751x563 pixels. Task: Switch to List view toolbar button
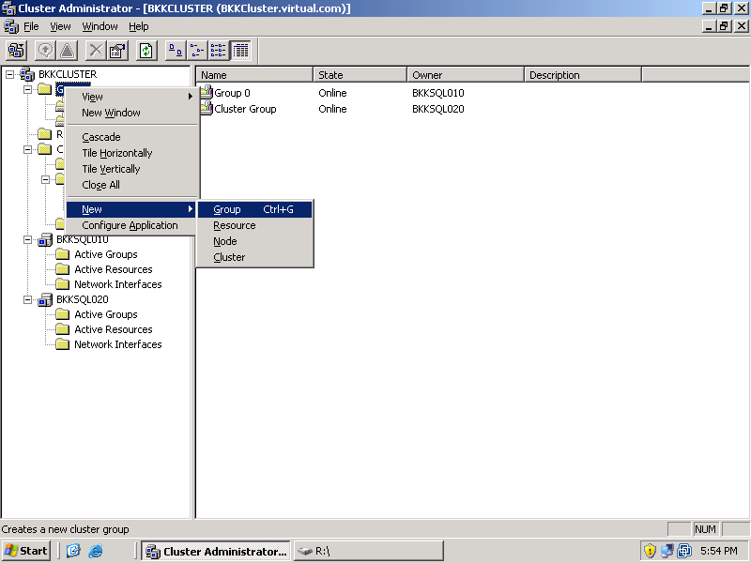click(219, 51)
